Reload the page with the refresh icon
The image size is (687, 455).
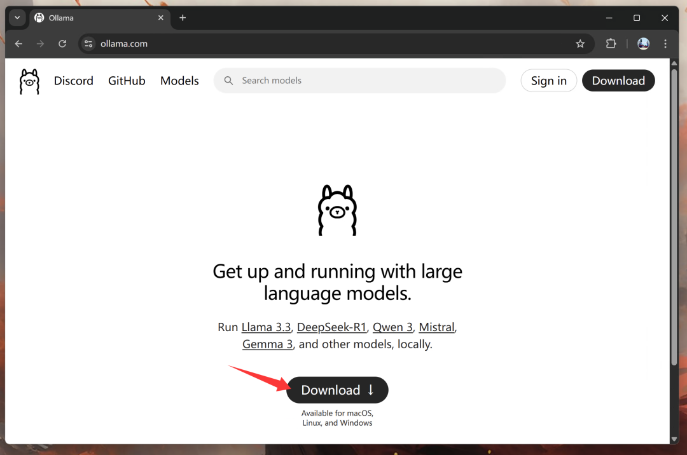pos(62,44)
